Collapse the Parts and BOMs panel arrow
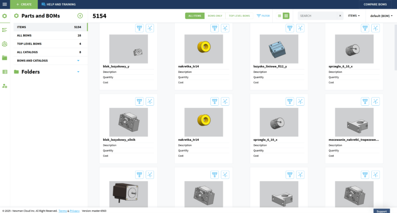 pyautogui.click(x=80, y=15)
